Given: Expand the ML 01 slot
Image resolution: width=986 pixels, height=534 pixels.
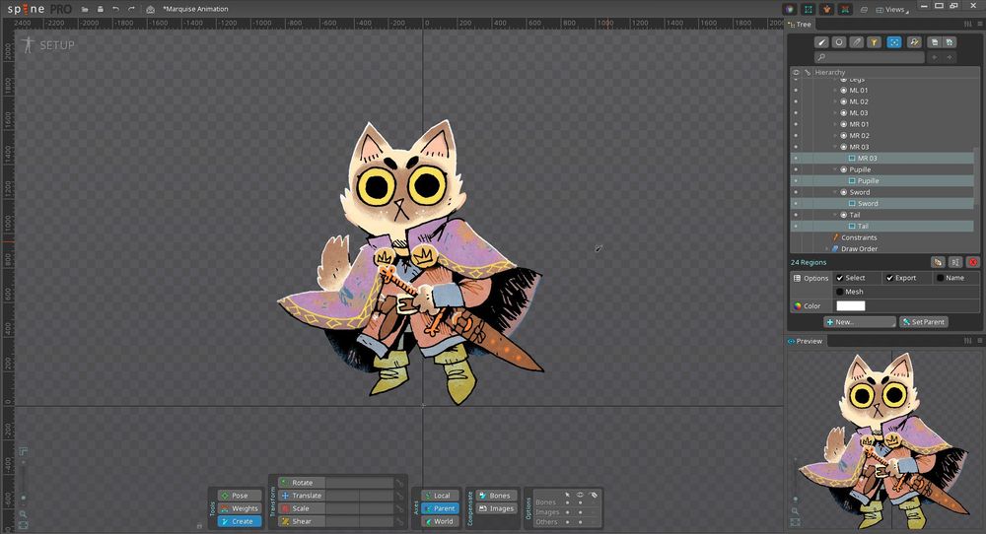Looking at the screenshot, I should [836, 91].
